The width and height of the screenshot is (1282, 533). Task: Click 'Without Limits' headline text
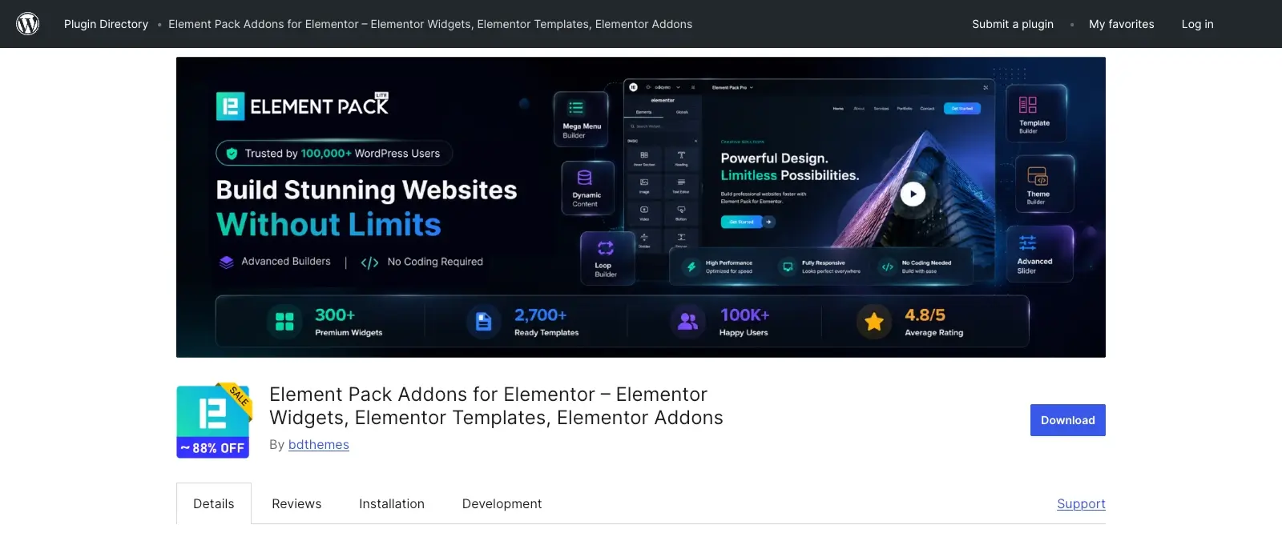(329, 225)
